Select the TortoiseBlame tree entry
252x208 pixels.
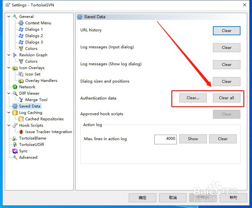32,138
